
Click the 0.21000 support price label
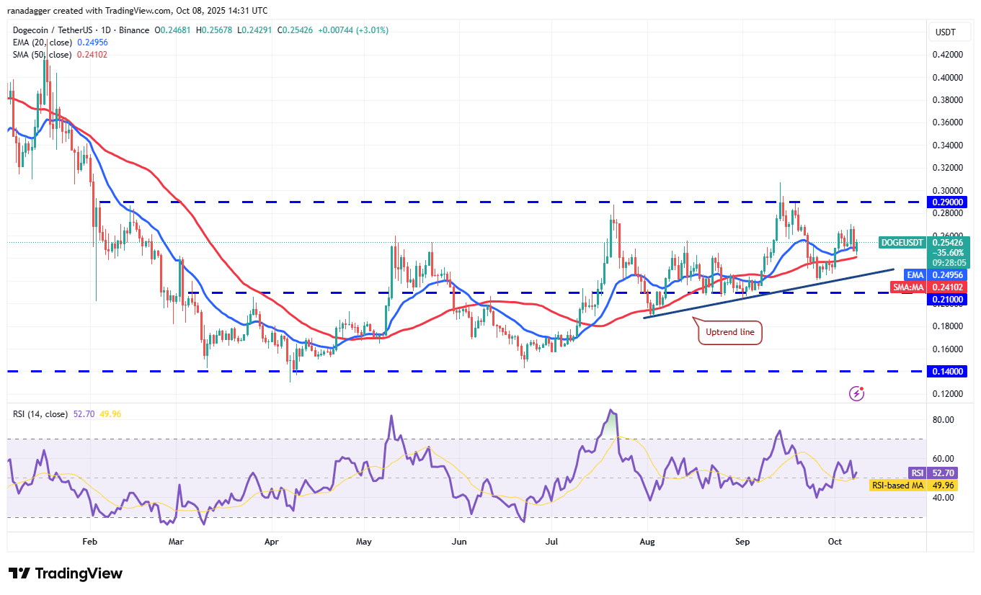(948, 299)
